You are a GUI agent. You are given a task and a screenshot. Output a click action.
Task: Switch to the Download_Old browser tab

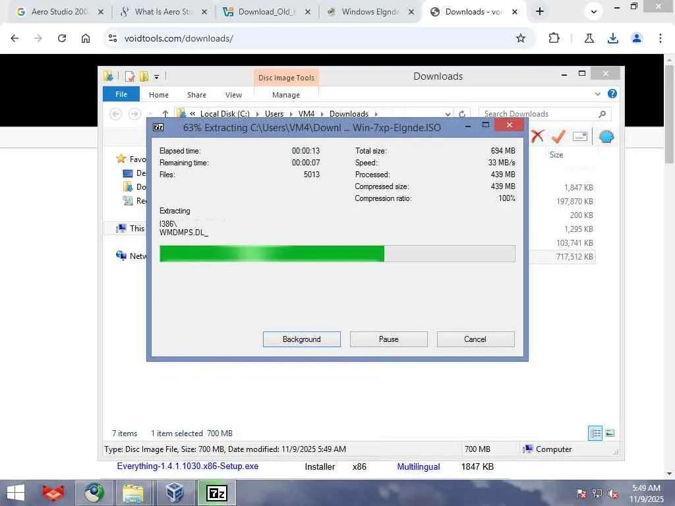coord(267,12)
